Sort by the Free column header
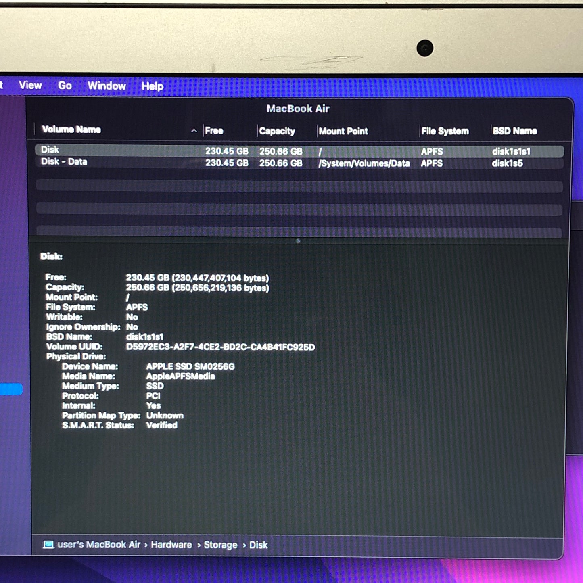This screenshot has width=583, height=583. coord(214,131)
